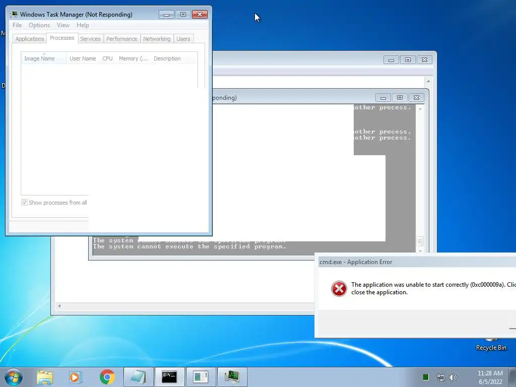
Task: Click the background window scroll up arrow
Action: click(428, 81)
